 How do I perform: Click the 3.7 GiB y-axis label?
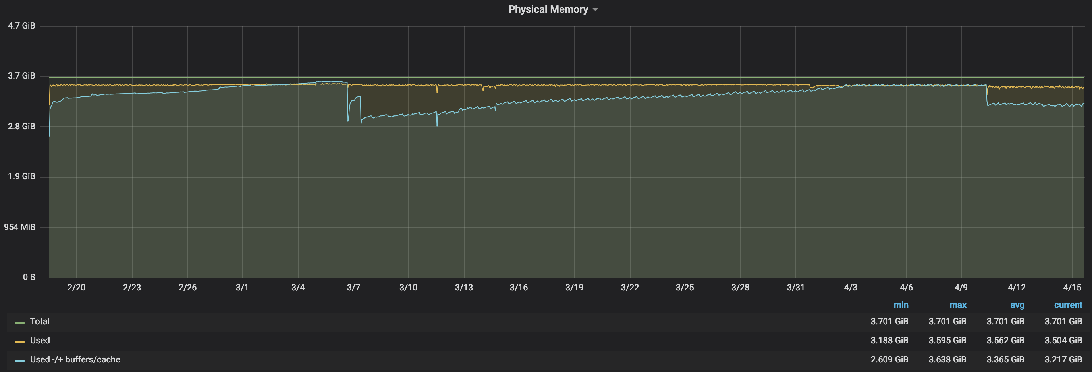tap(21, 76)
